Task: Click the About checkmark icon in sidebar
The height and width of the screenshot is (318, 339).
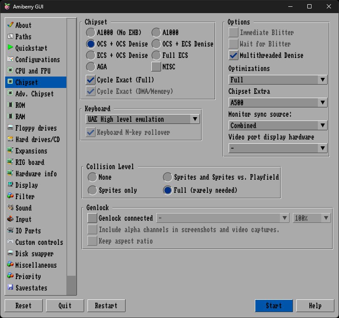Action: click(x=10, y=25)
